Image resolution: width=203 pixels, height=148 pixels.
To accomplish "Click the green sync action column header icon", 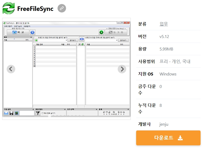I will [83, 44].
